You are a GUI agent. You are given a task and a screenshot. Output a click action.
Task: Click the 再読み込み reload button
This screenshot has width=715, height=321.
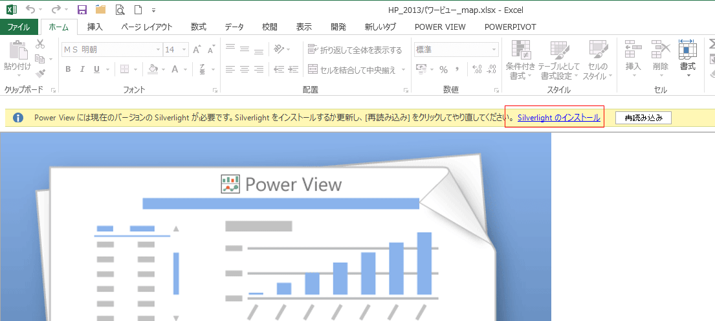(643, 118)
